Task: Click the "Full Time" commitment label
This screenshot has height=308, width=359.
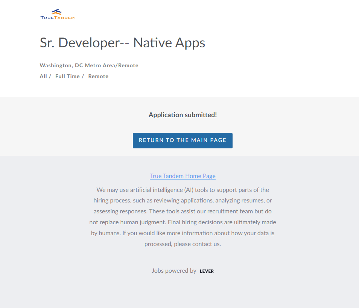Action: pyautogui.click(x=67, y=76)
